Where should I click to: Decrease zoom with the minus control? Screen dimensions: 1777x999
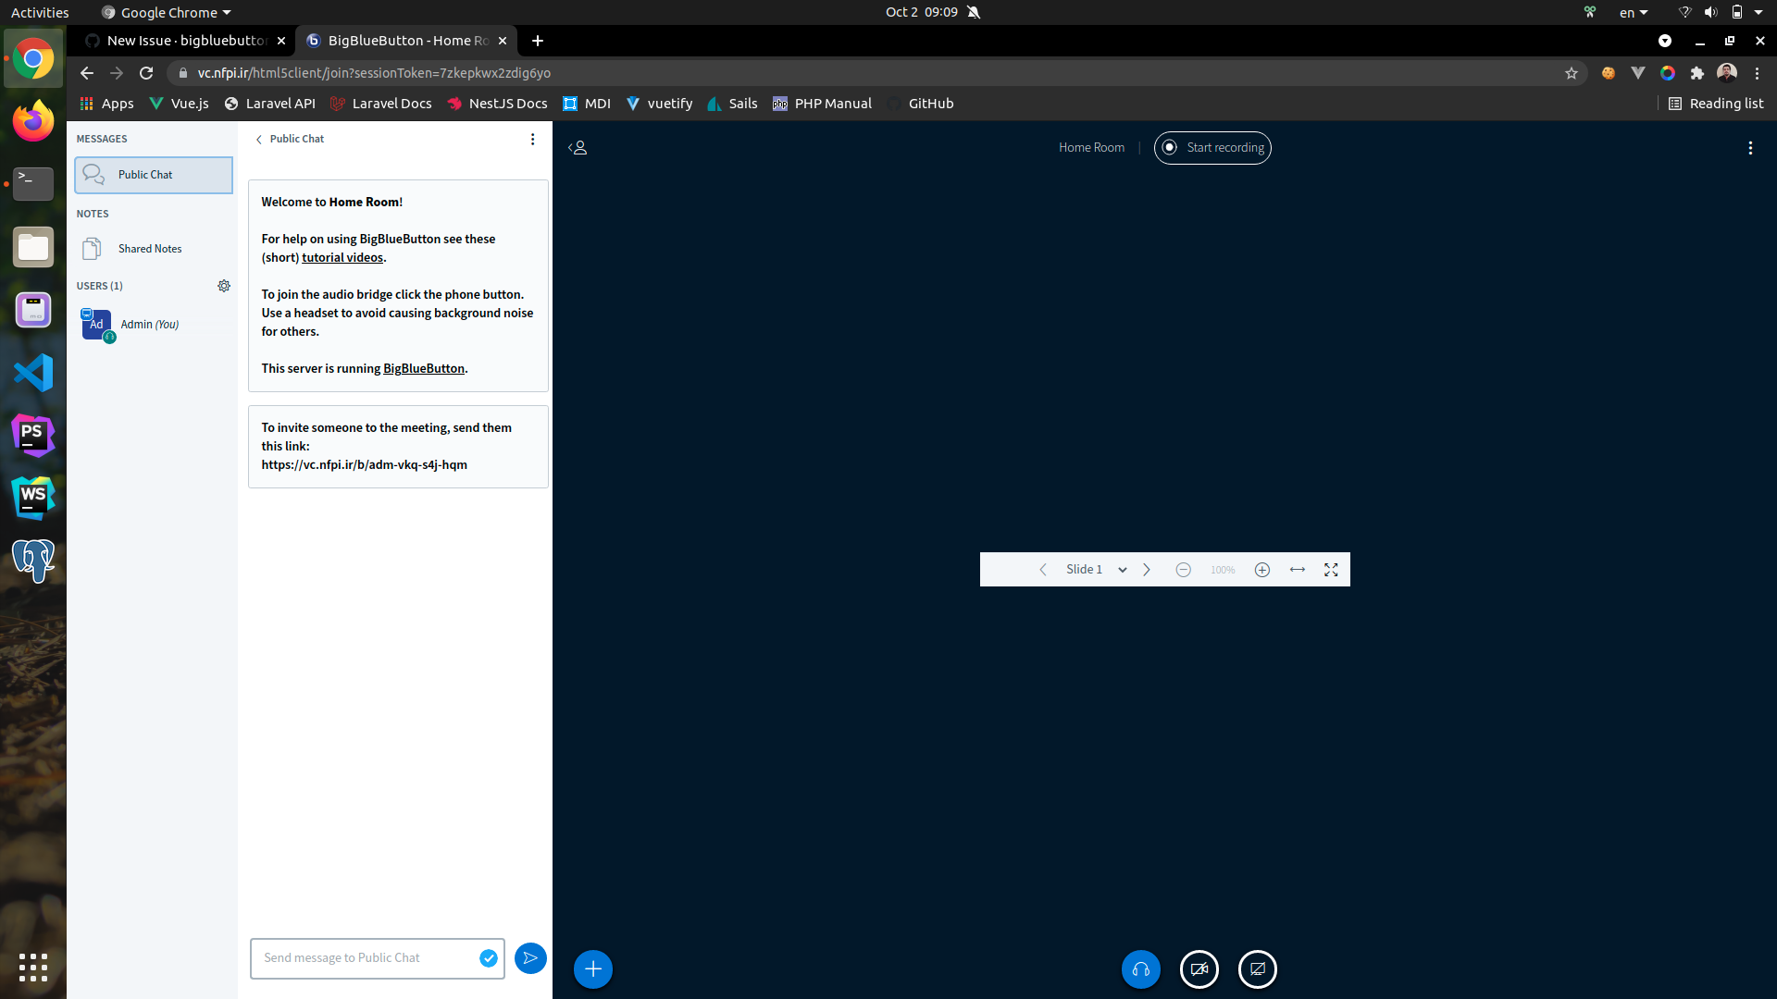[x=1183, y=569]
